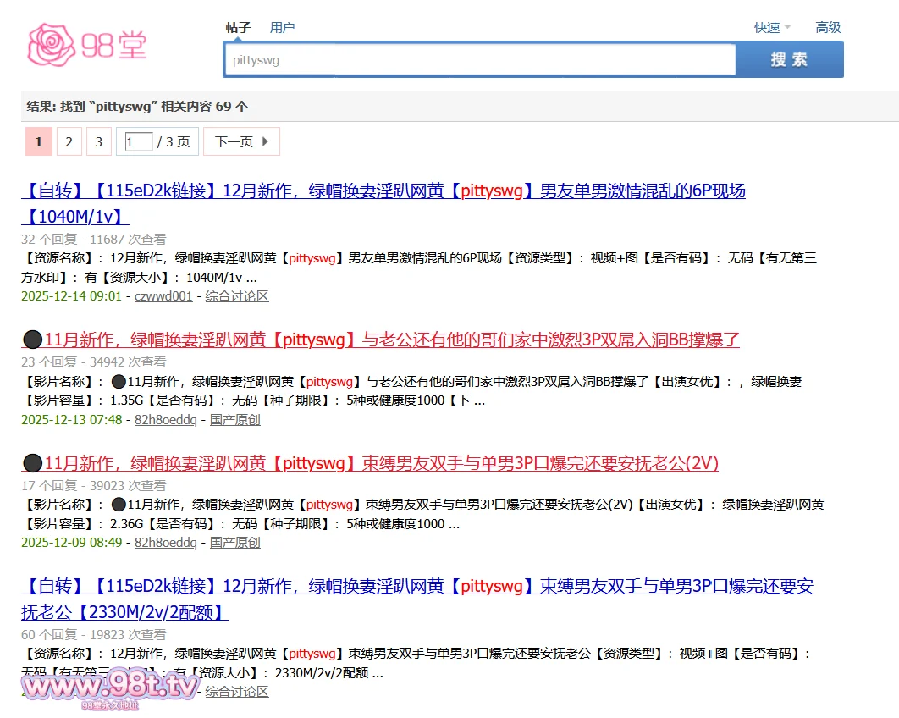This screenshot has height=718, width=899.
Task: Open the 综合讨论区 forum section
Action: point(235,295)
